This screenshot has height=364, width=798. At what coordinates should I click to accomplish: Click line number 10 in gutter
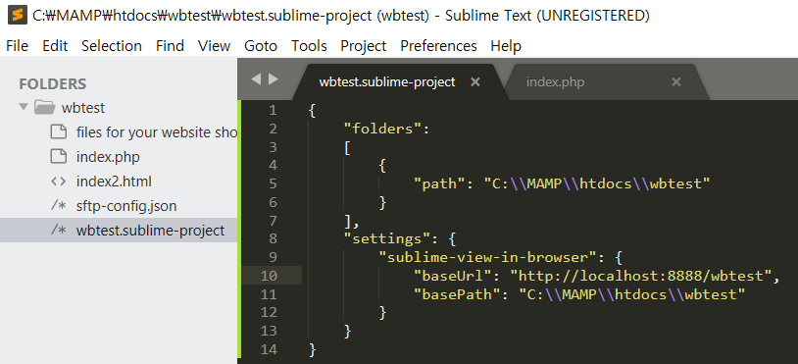pos(269,276)
